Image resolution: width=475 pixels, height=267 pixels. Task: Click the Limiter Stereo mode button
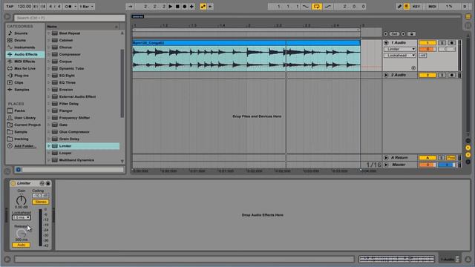point(41,202)
